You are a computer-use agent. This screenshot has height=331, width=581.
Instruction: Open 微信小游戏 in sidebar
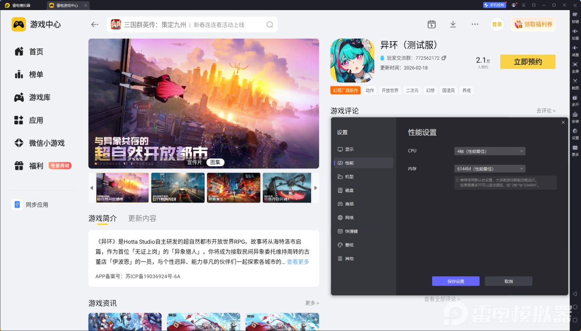point(39,143)
